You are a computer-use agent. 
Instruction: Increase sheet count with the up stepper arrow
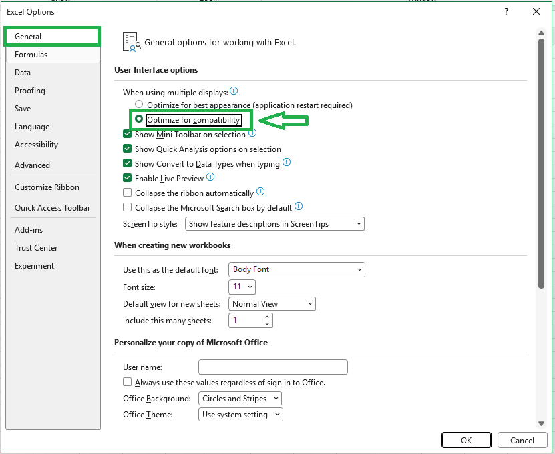[x=267, y=317]
